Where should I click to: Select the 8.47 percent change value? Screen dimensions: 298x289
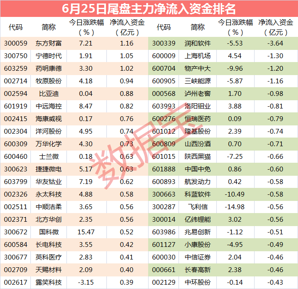pos(86,106)
